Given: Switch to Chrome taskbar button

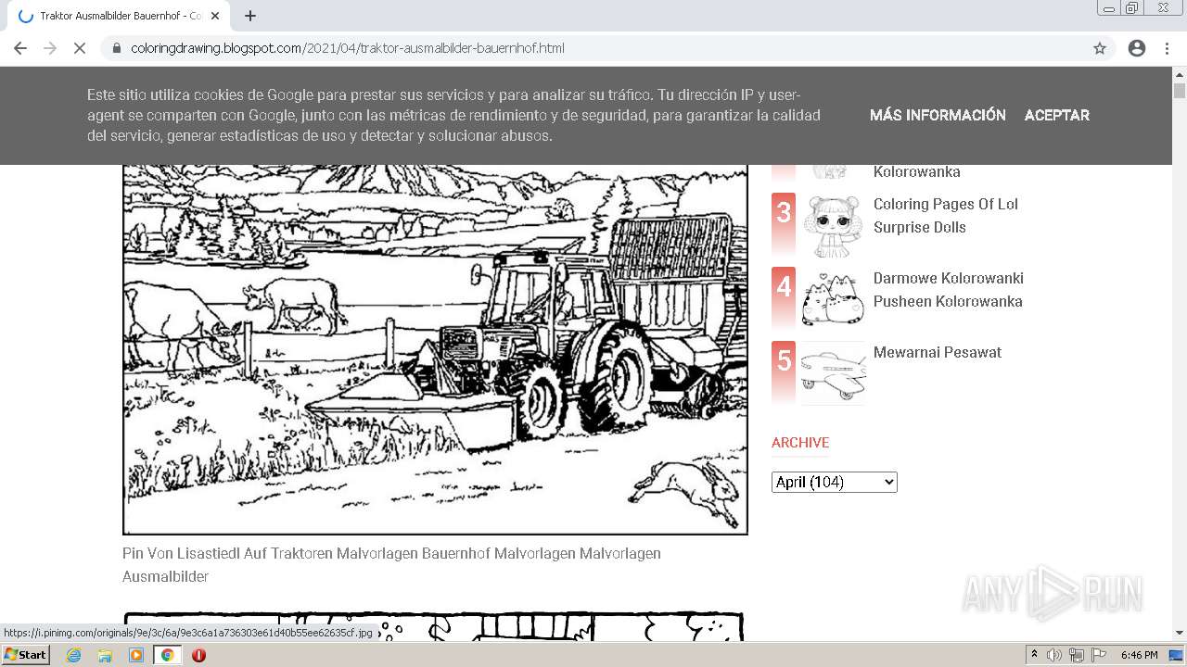Looking at the screenshot, I should pos(168,655).
